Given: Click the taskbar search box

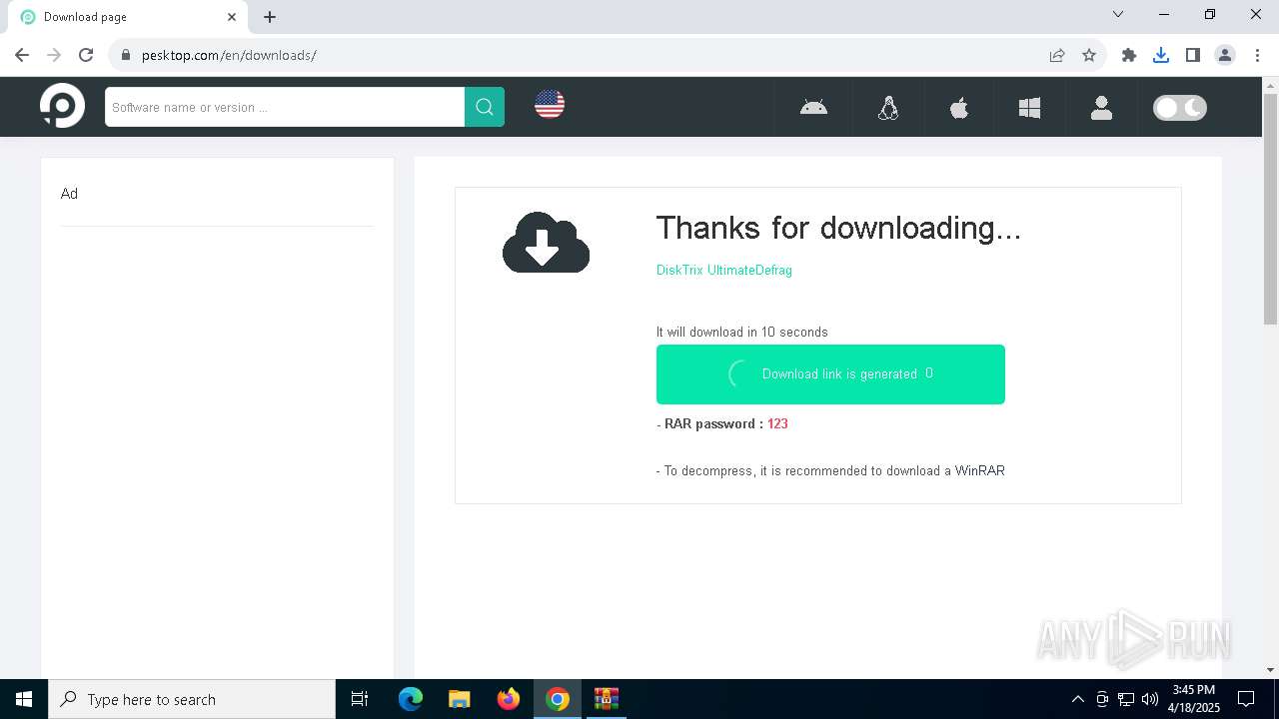Looking at the screenshot, I should pyautogui.click(x=192, y=699).
